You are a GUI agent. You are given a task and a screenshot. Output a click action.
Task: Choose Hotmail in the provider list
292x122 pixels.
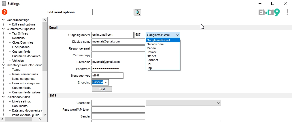click(163, 52)
